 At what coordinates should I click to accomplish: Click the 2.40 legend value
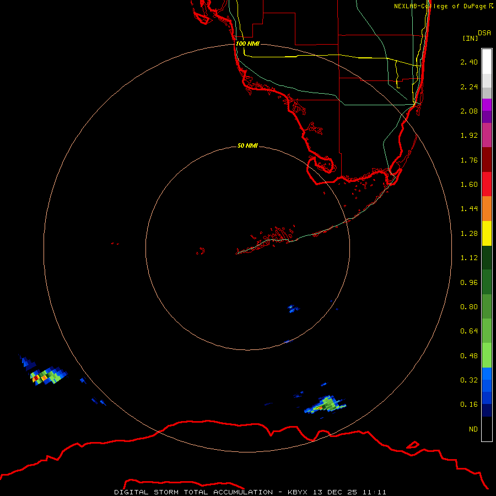469,62
